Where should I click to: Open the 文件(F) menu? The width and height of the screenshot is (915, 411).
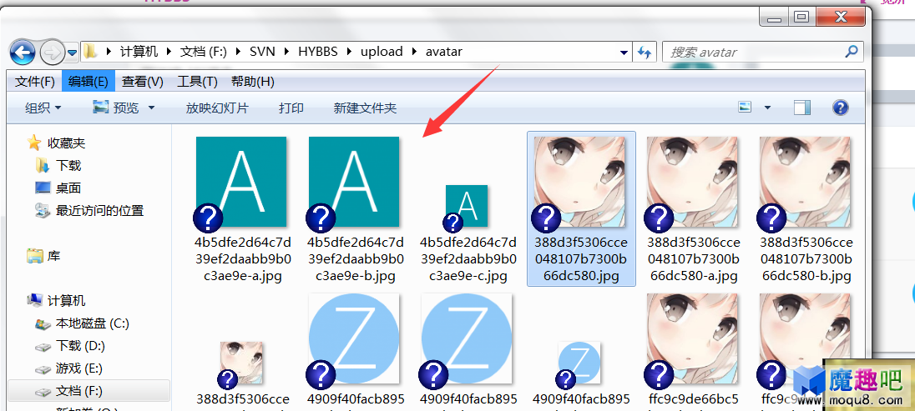[x=35, y=82]
